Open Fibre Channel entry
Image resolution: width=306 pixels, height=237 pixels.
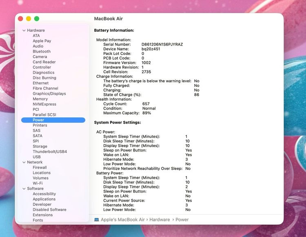tap(45, 88)
